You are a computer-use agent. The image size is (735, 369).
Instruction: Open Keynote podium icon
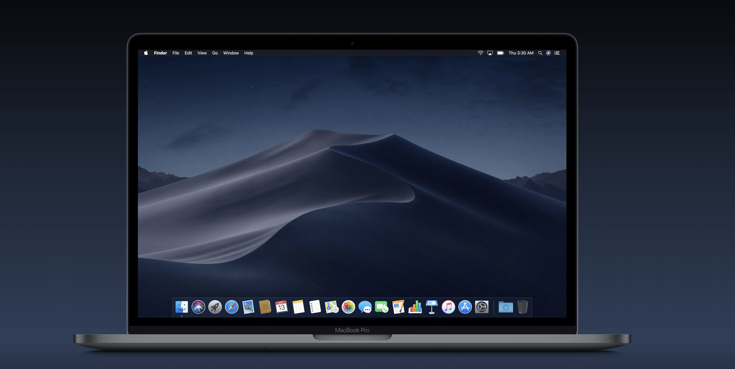432,307
